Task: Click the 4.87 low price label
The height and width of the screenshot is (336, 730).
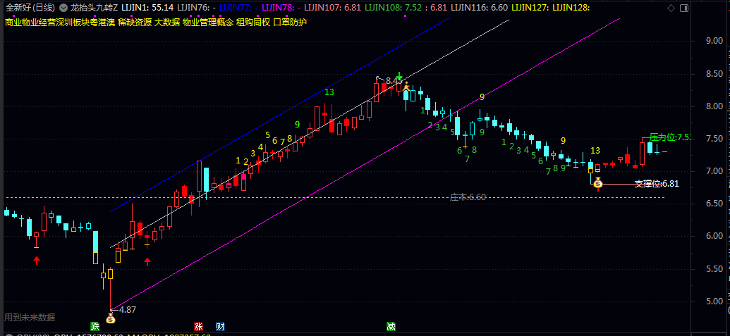Action: 128,309
